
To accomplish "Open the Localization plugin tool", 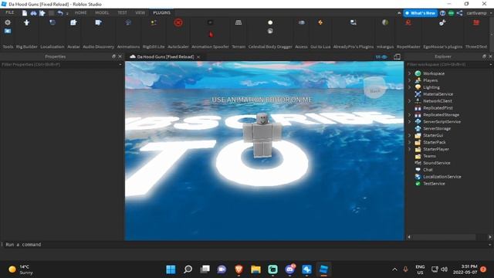I will coord(52,22).
